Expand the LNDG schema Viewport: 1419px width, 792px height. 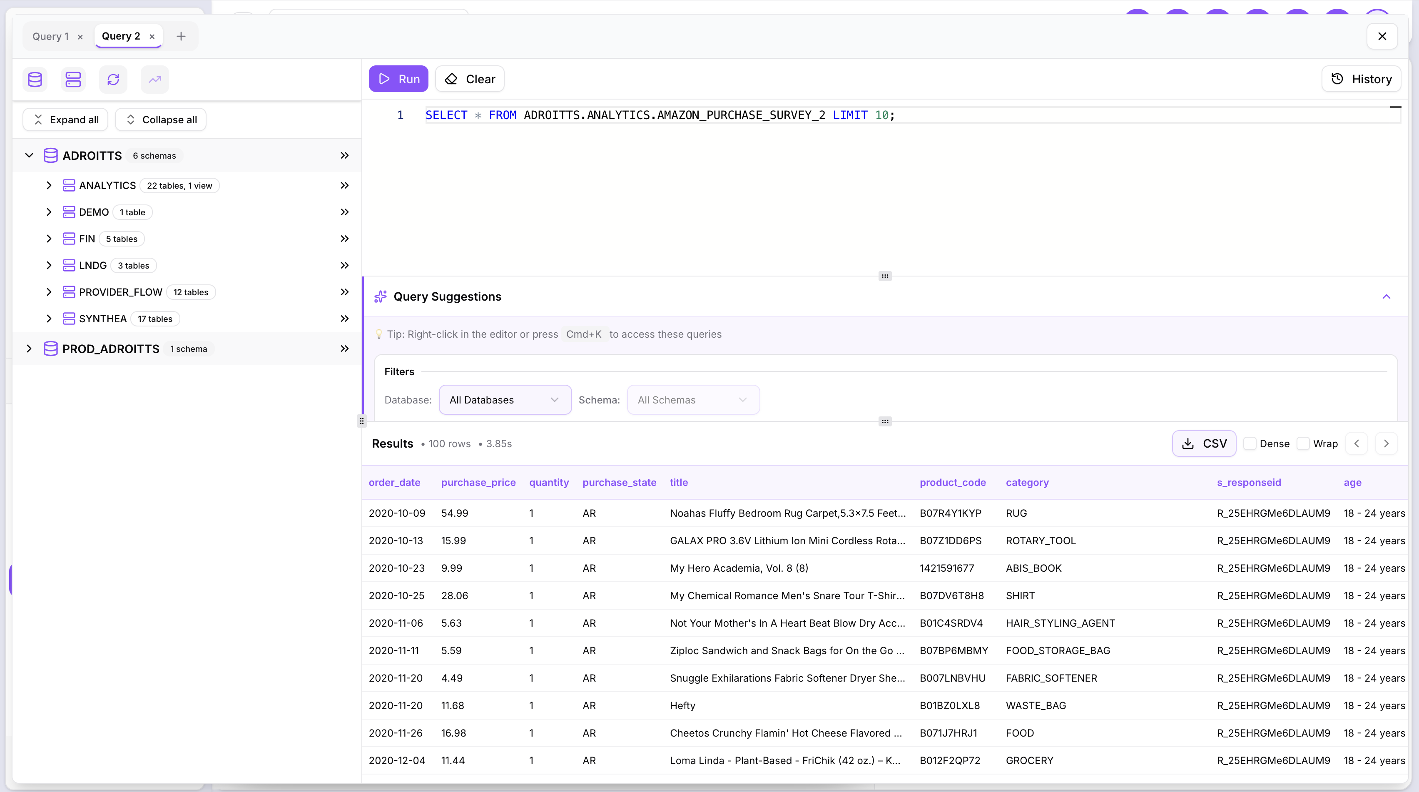(49, 266)
